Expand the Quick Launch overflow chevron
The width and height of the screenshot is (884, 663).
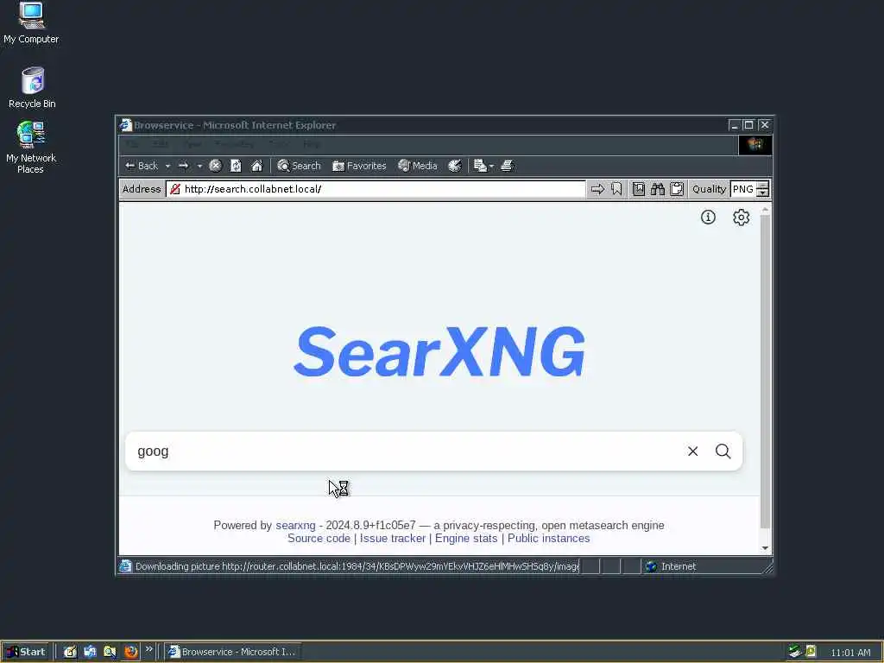(x=148, y=649)
